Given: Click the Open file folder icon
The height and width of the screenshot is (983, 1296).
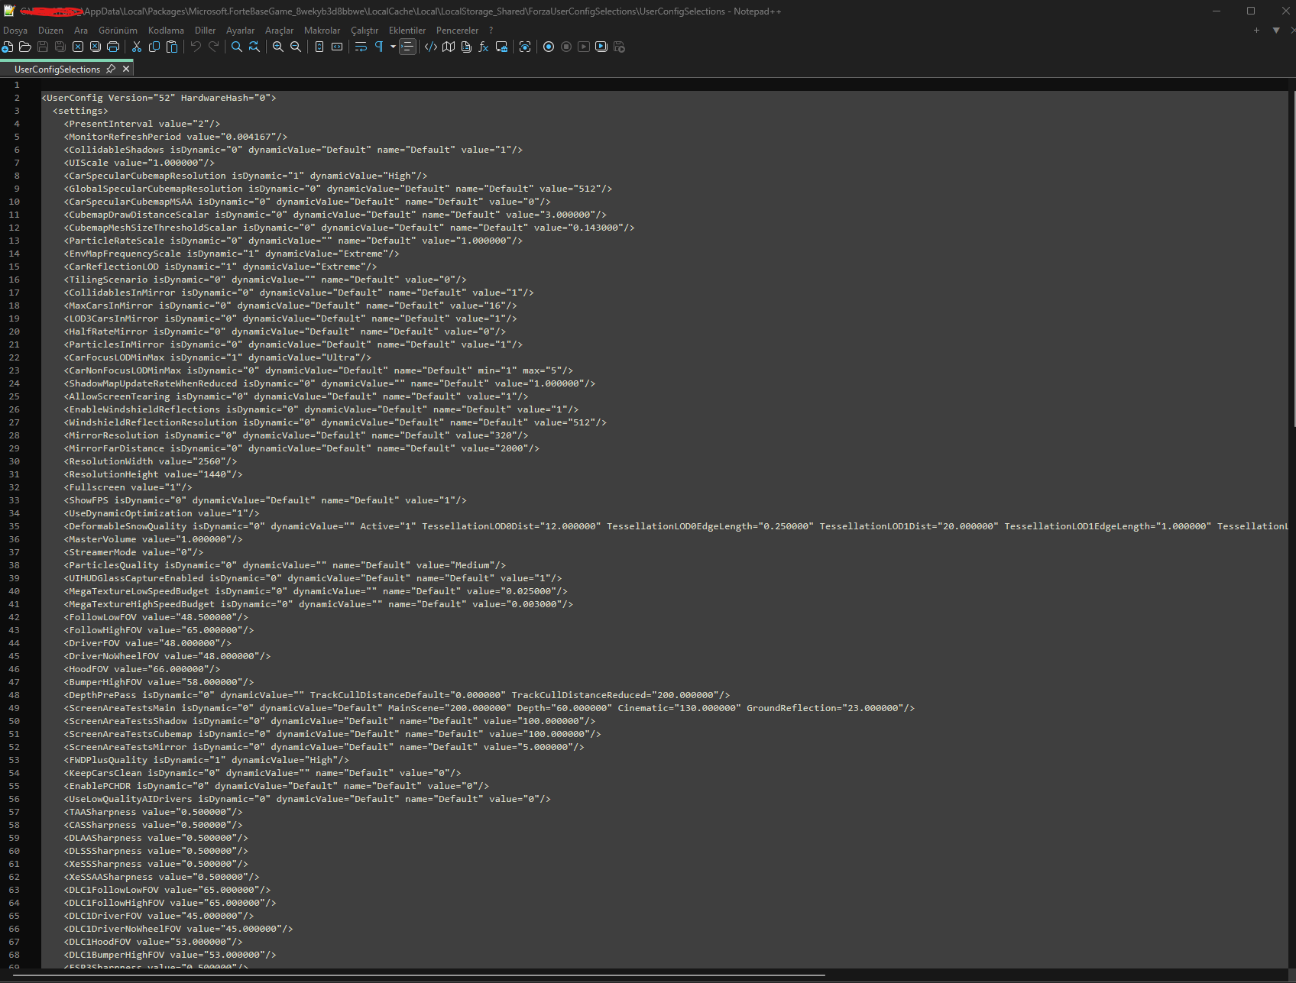Looking at the screenshot, I should (25, 47).
